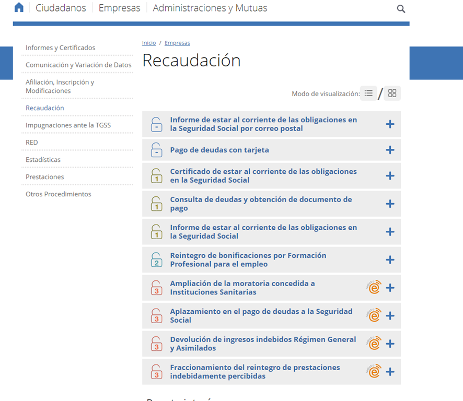Select RED in the sidebar menu

[x=32, y=142]
